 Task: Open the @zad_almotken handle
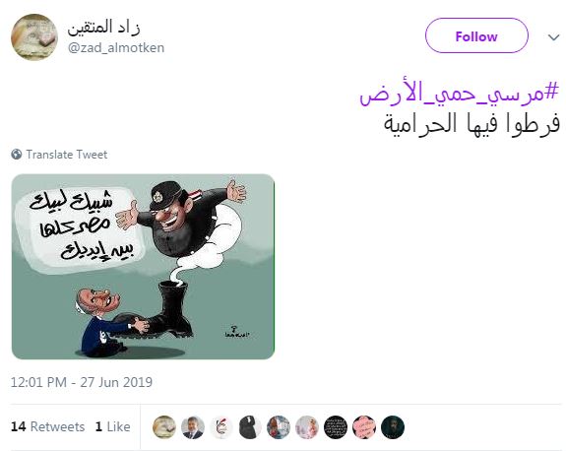[x=116, y=47]
